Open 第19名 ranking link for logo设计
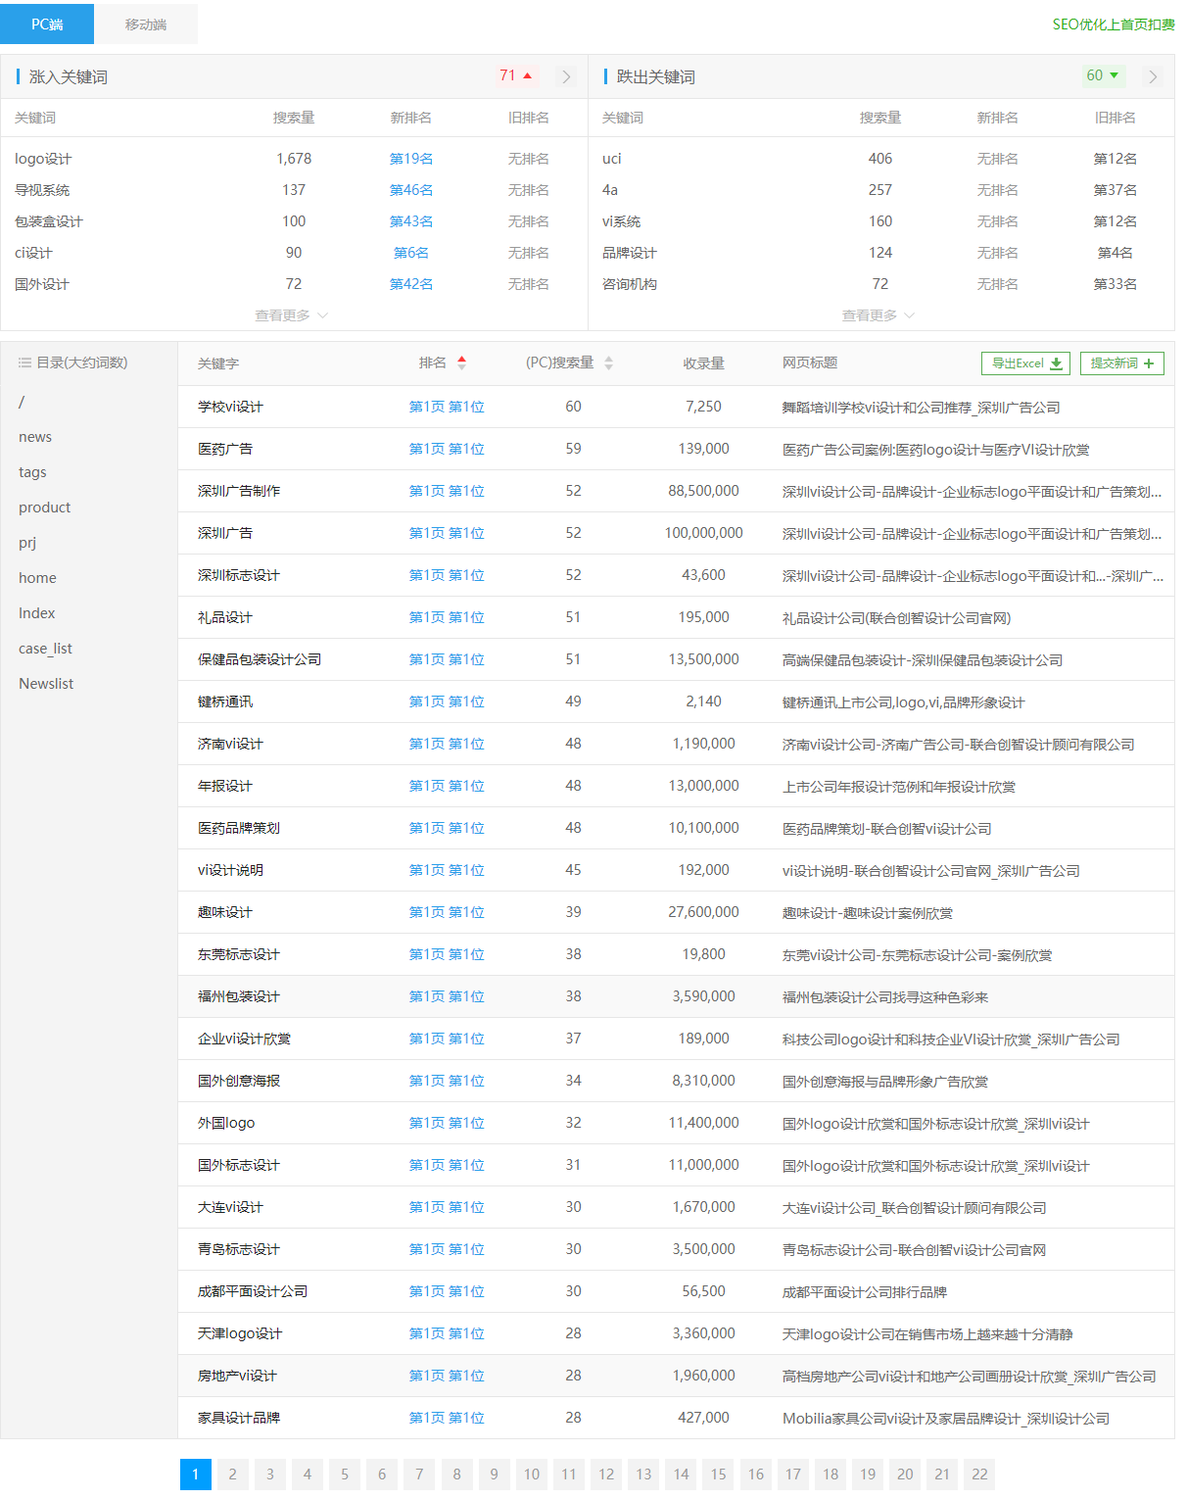Image resolution: width=1187 pixels, height=1499 pixels. [x=410, y=158]
